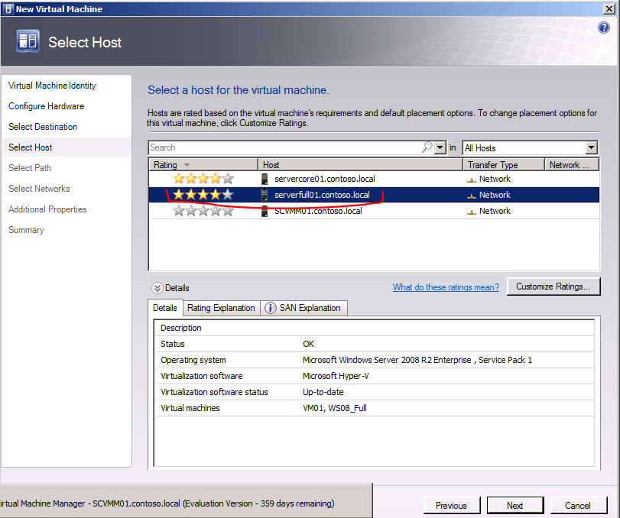The height and width of the screenshot is (518, 620).
Task: Go to Summary step
Action: pyautogui.click(x=26, y=230)
